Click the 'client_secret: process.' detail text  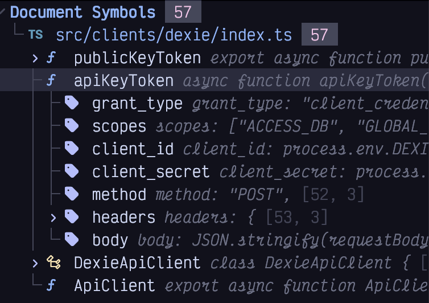pyautogui.click(x=324, y=173)
